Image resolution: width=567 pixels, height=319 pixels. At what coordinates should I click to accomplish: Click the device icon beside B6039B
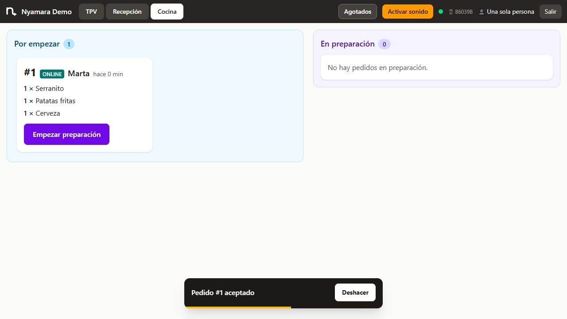point(451,12)
